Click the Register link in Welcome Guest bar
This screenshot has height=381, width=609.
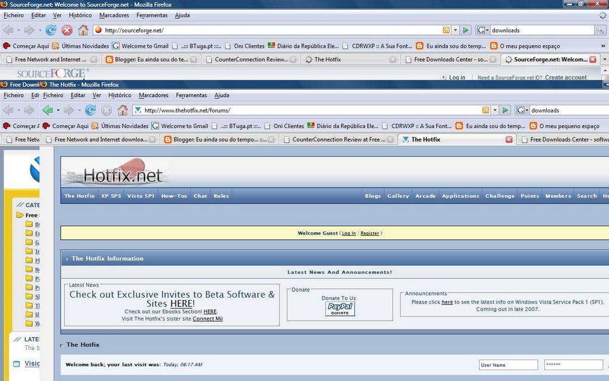tap(370, 233)
